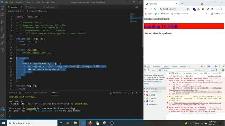This screenshot has height=126, width=225.
Task: Maximize the terminal panel with the chevron
Action: (x=136, y=93)
